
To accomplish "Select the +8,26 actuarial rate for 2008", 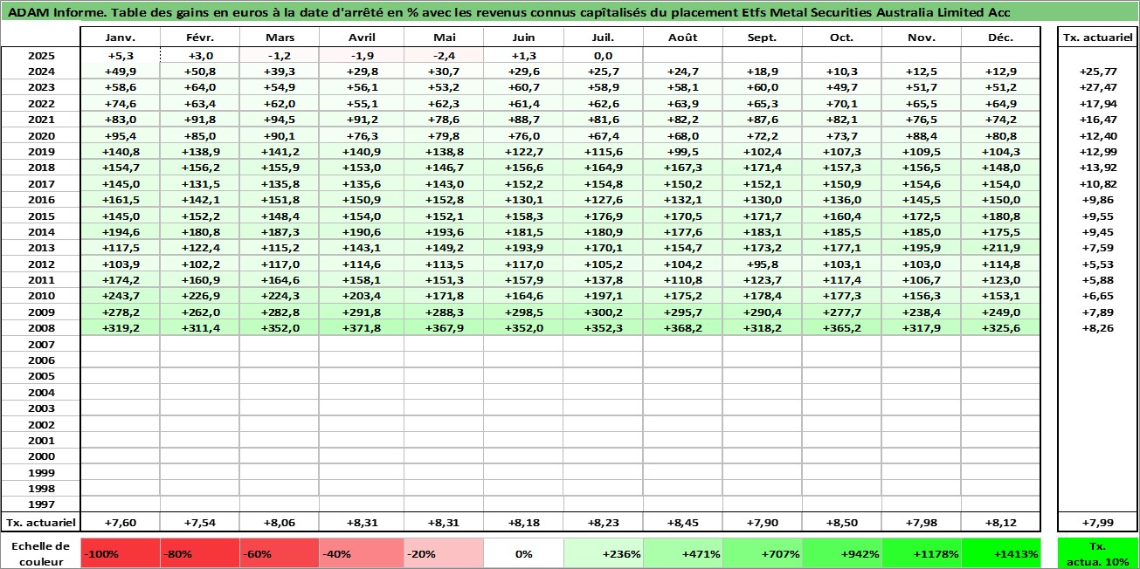I will pos(1098,328).
